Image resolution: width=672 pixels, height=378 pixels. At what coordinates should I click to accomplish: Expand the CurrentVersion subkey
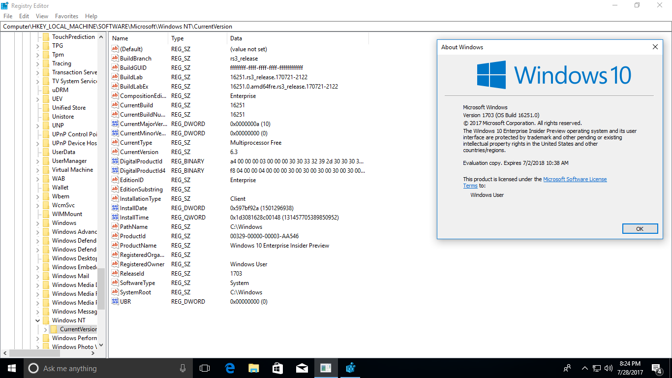click(x=46, y=329)
